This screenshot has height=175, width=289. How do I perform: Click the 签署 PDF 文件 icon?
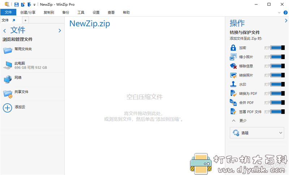(x=233, y=111)
